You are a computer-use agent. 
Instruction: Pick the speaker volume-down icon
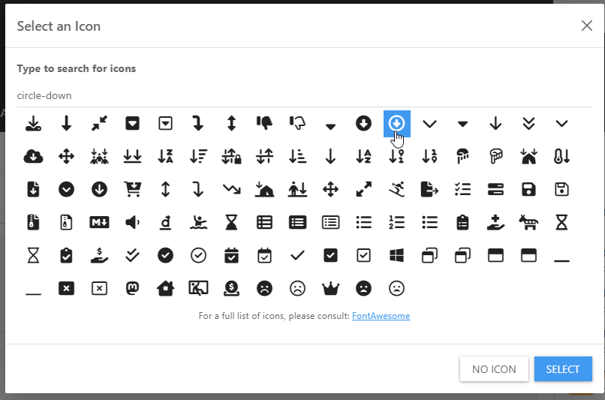click(x=132, y=222)
